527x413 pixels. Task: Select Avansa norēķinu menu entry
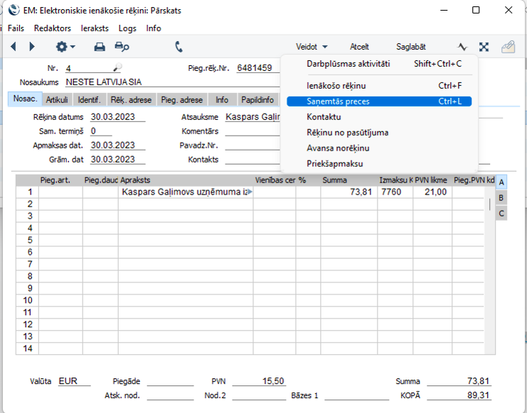click(x=338, y=148)
